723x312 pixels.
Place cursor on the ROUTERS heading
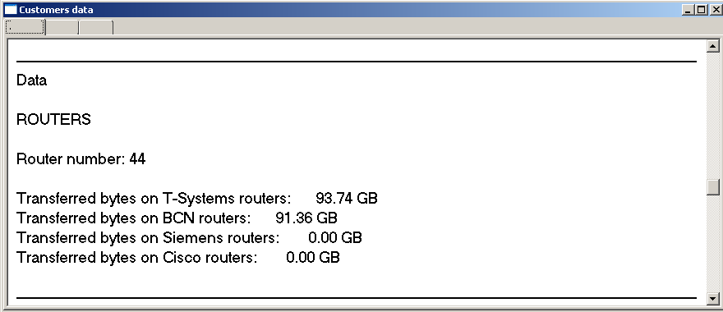tap(53, 120)
